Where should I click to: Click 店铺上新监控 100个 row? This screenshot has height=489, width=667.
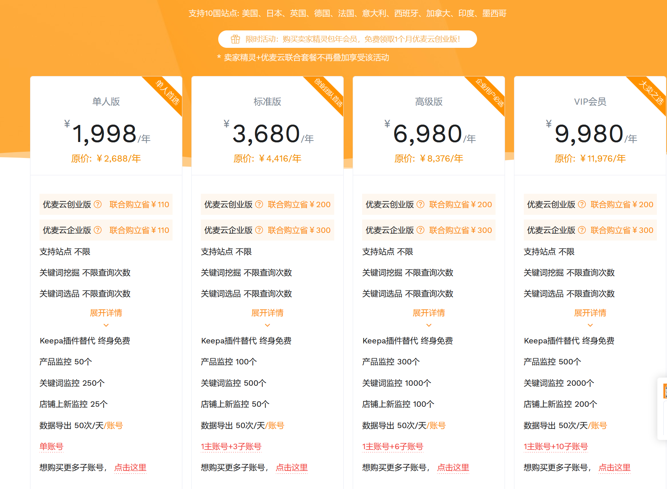pos(398,404)
